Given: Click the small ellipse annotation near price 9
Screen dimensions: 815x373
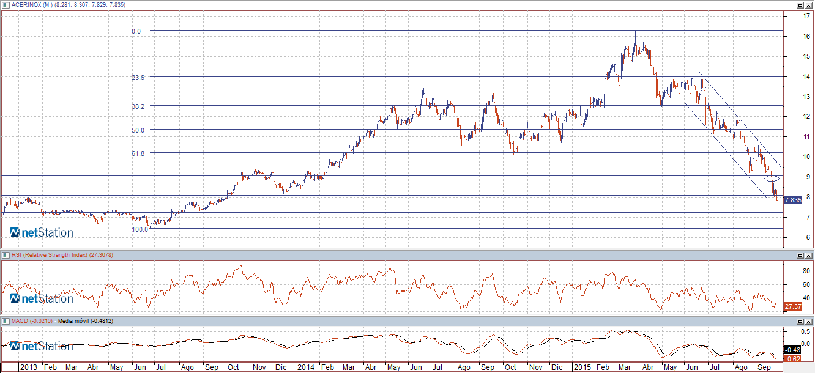Looking at the screenshot, I should point(773,179).
